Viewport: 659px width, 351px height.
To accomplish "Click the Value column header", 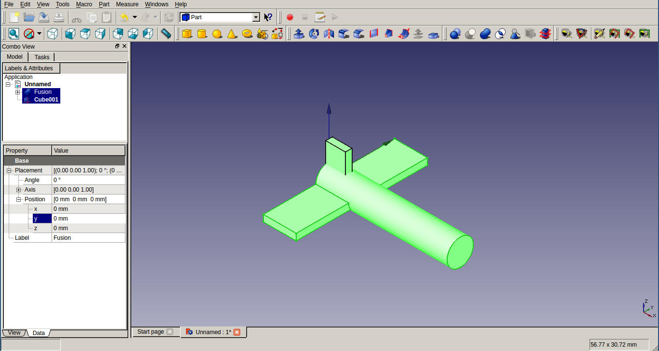I will (x=89, y=151).
